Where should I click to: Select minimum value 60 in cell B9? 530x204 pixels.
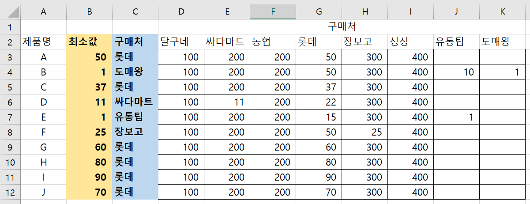point(90,147)
